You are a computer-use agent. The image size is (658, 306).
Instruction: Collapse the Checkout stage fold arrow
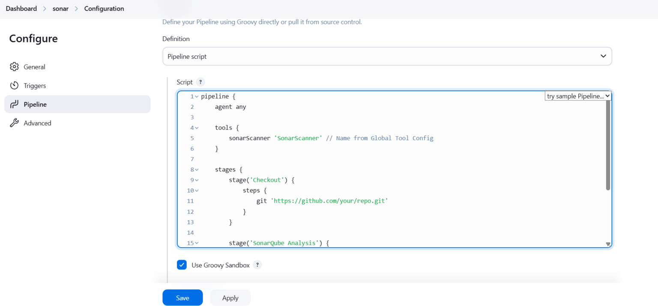click(196, 180)
